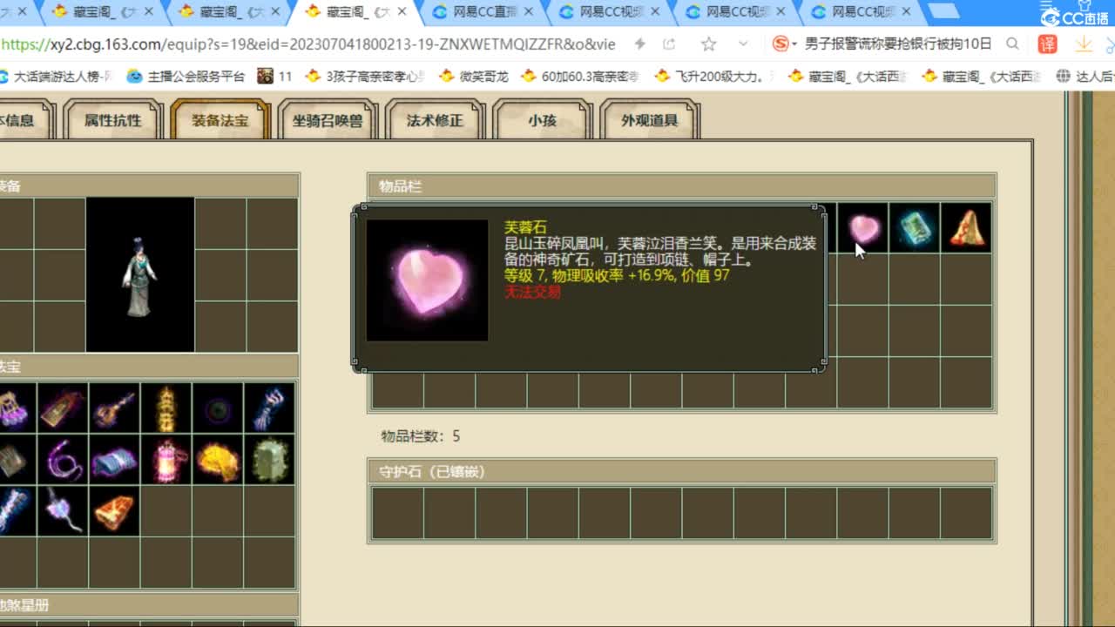Click the lute-shaped treasure icon
Image resolution: width=1115 pixels, height=627 pixels.
click(114, 408)
